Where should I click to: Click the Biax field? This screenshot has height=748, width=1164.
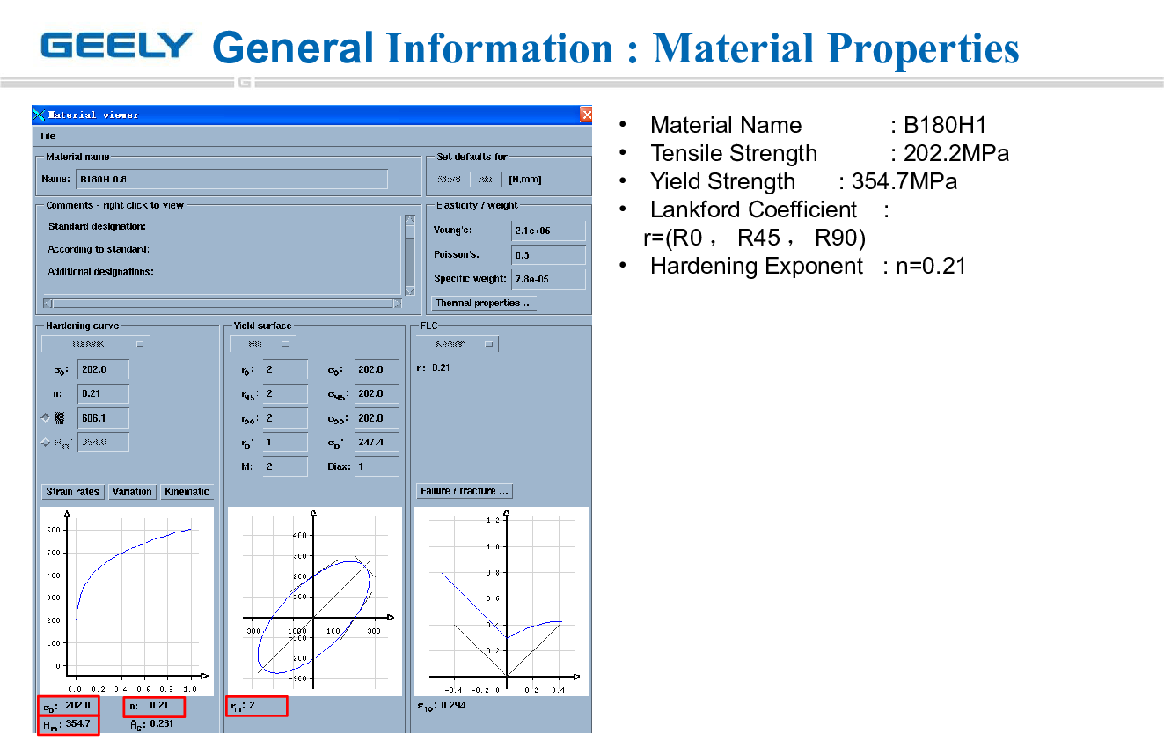[377, 466]
